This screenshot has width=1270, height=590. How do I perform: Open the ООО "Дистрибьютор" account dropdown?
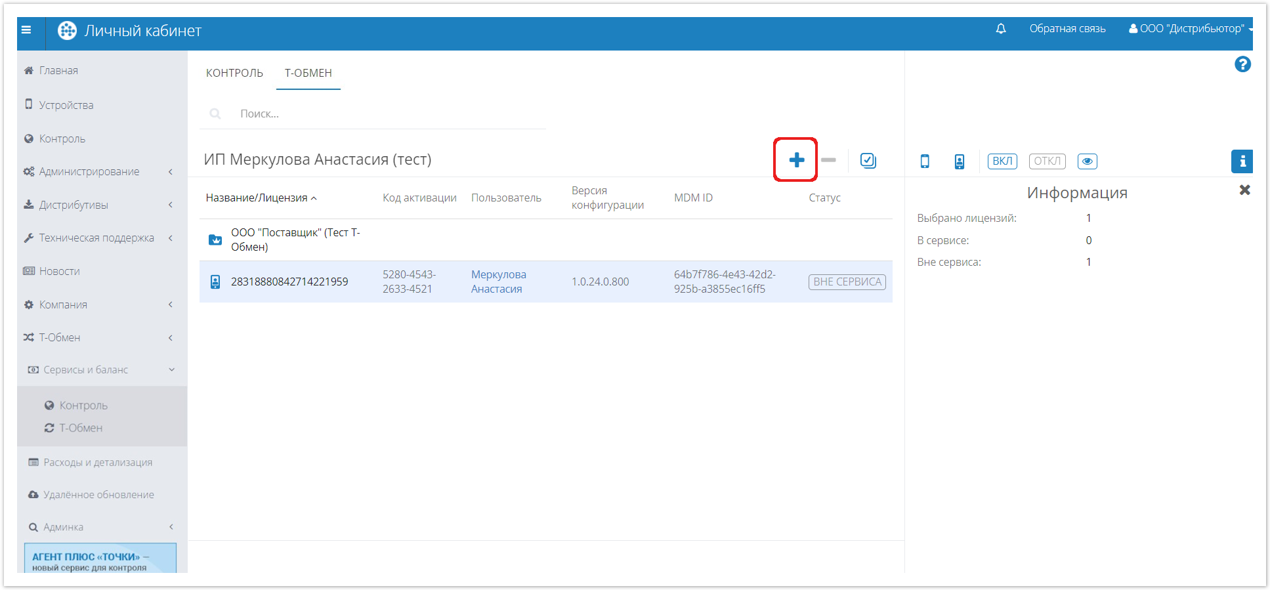click(x=1191, y=29)
